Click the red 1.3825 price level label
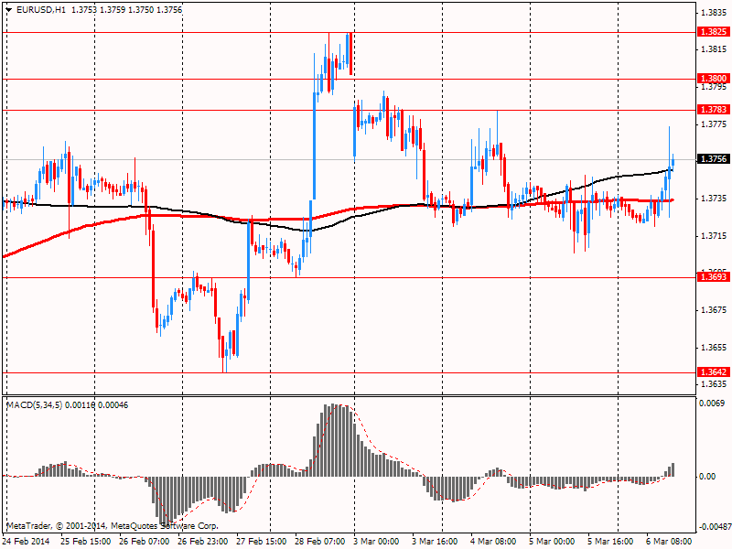The height and width of the screenshot is (549, 732). [713, 32]
